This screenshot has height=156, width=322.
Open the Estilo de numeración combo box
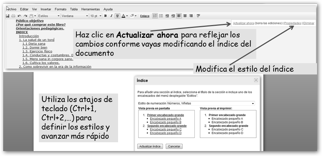coord(196,103)
